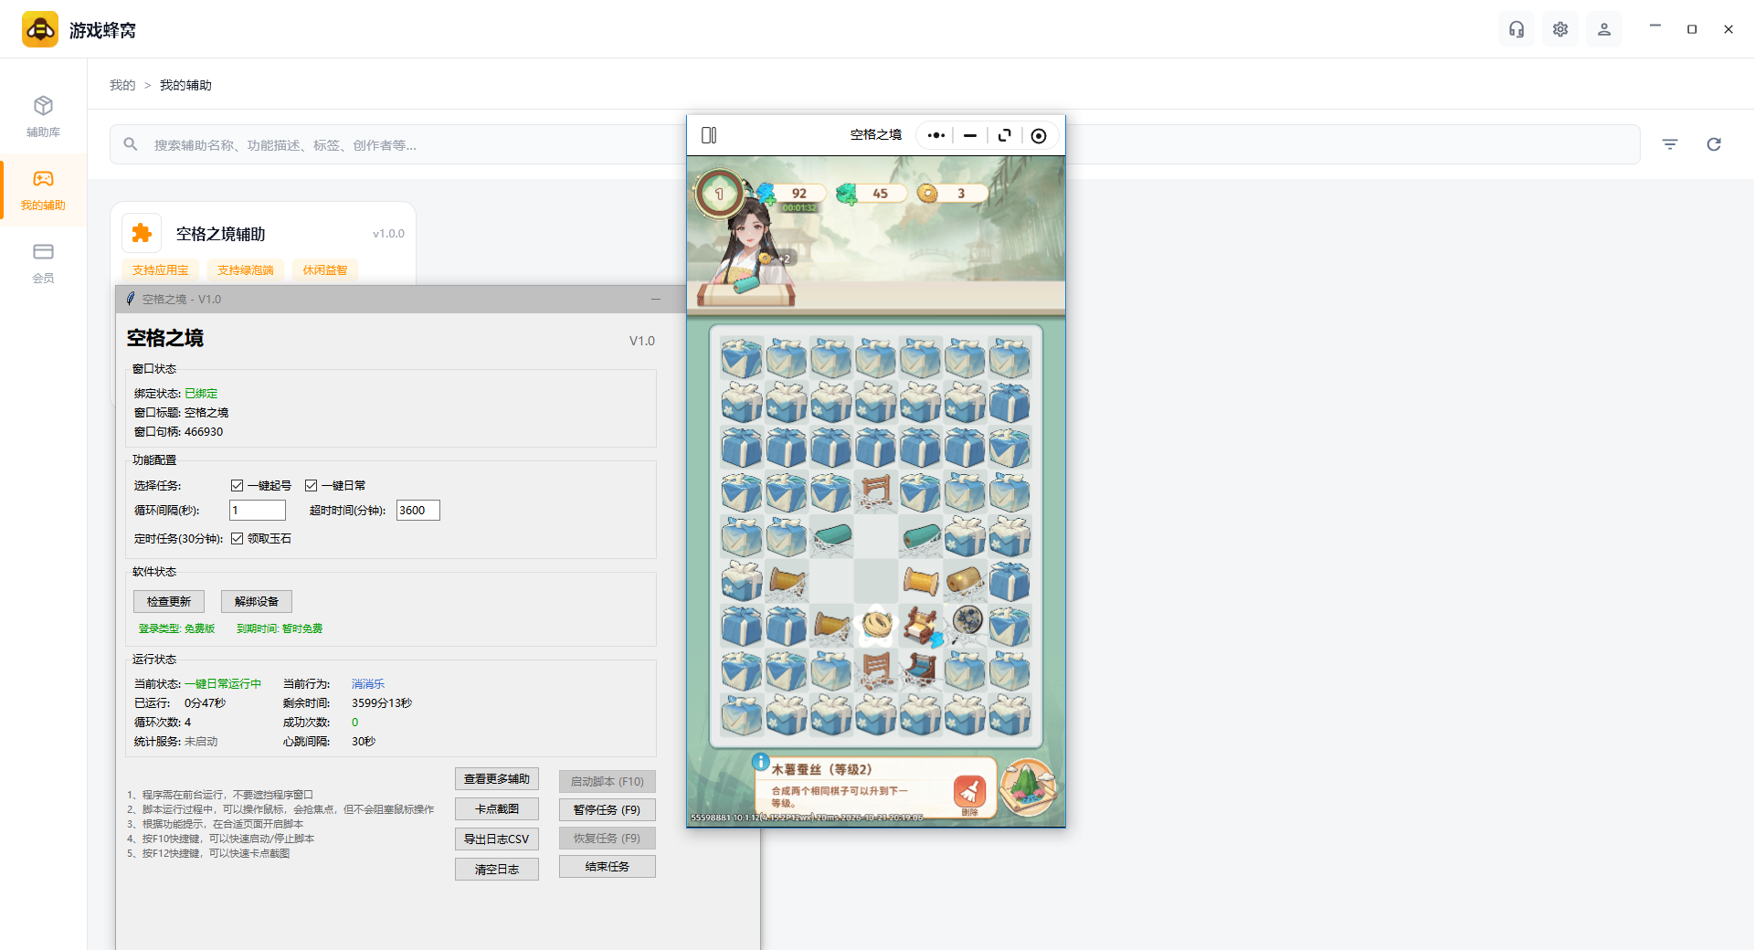Screen dimensions: 1754x950
Task: Click the 我的 breadcrumb link
Action: [x=122, y=85]
